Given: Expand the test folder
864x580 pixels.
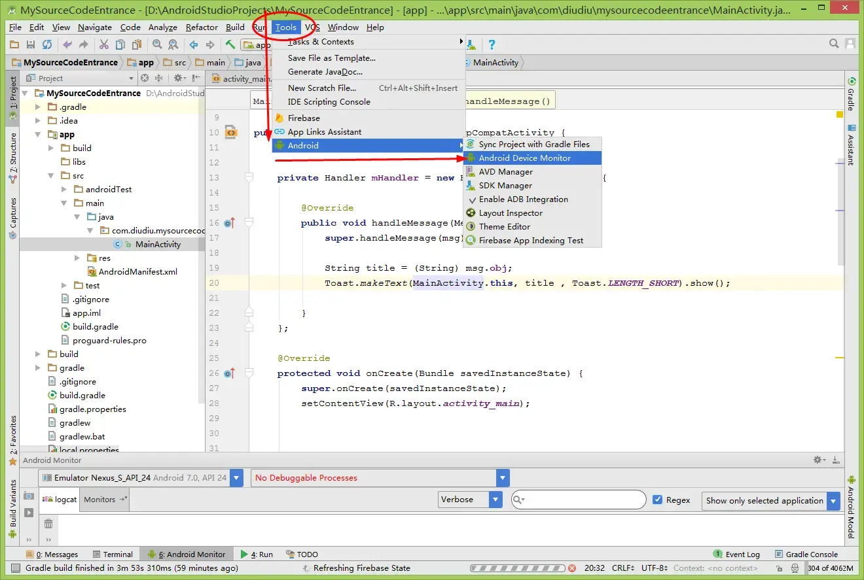Looking at the screenshot, I should click(x=64, y=286).
